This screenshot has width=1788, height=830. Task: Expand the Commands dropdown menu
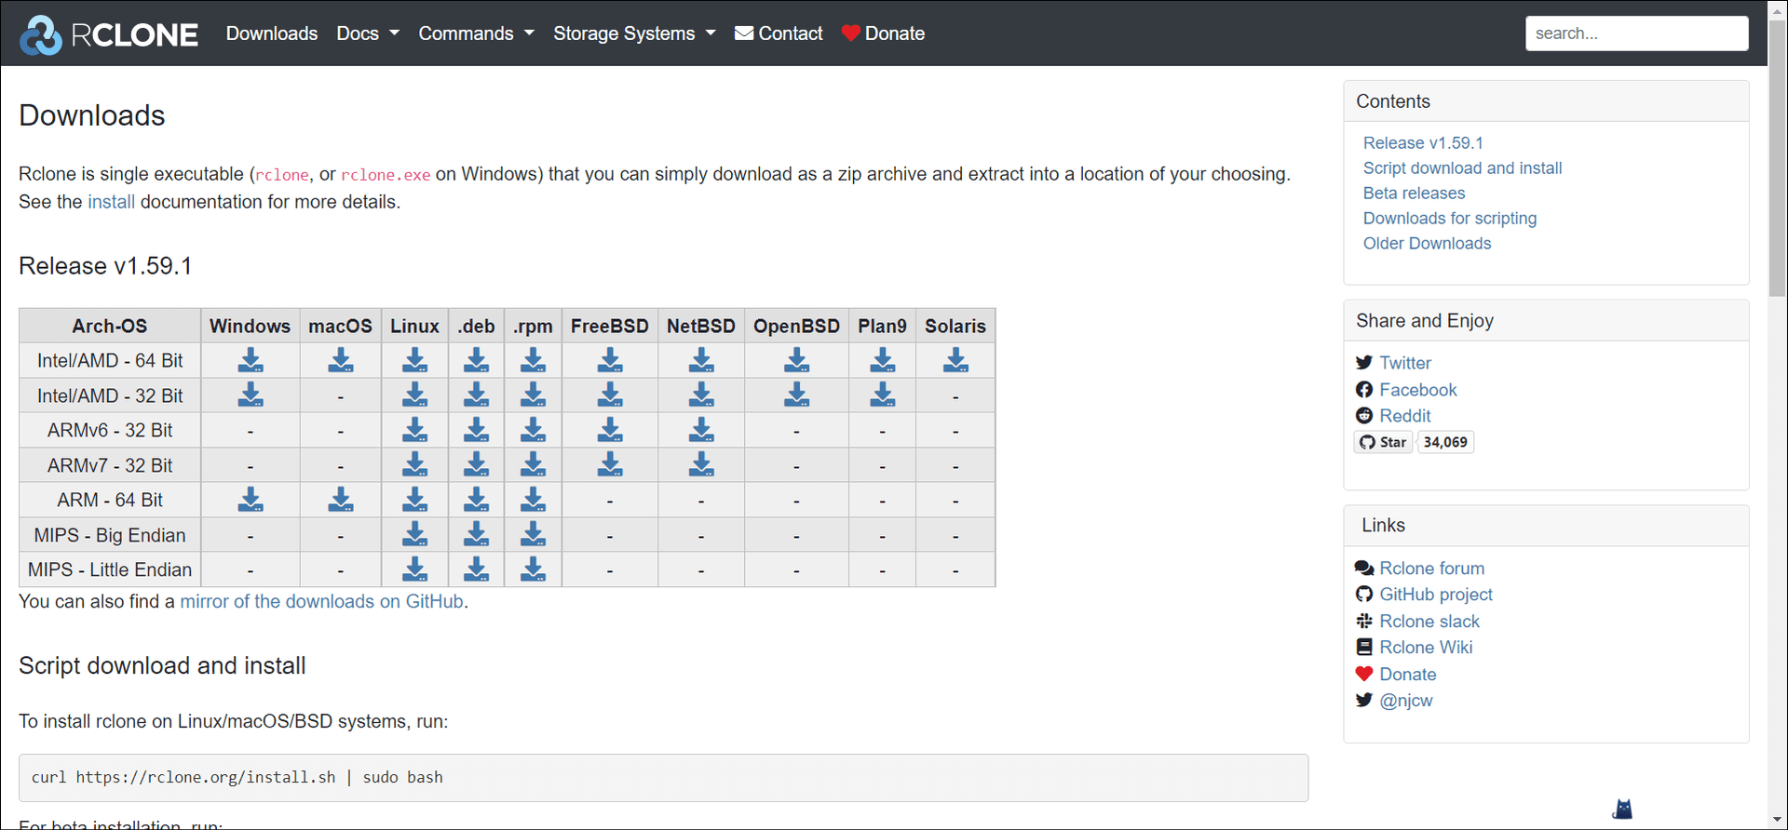click(x=476, y=33)
